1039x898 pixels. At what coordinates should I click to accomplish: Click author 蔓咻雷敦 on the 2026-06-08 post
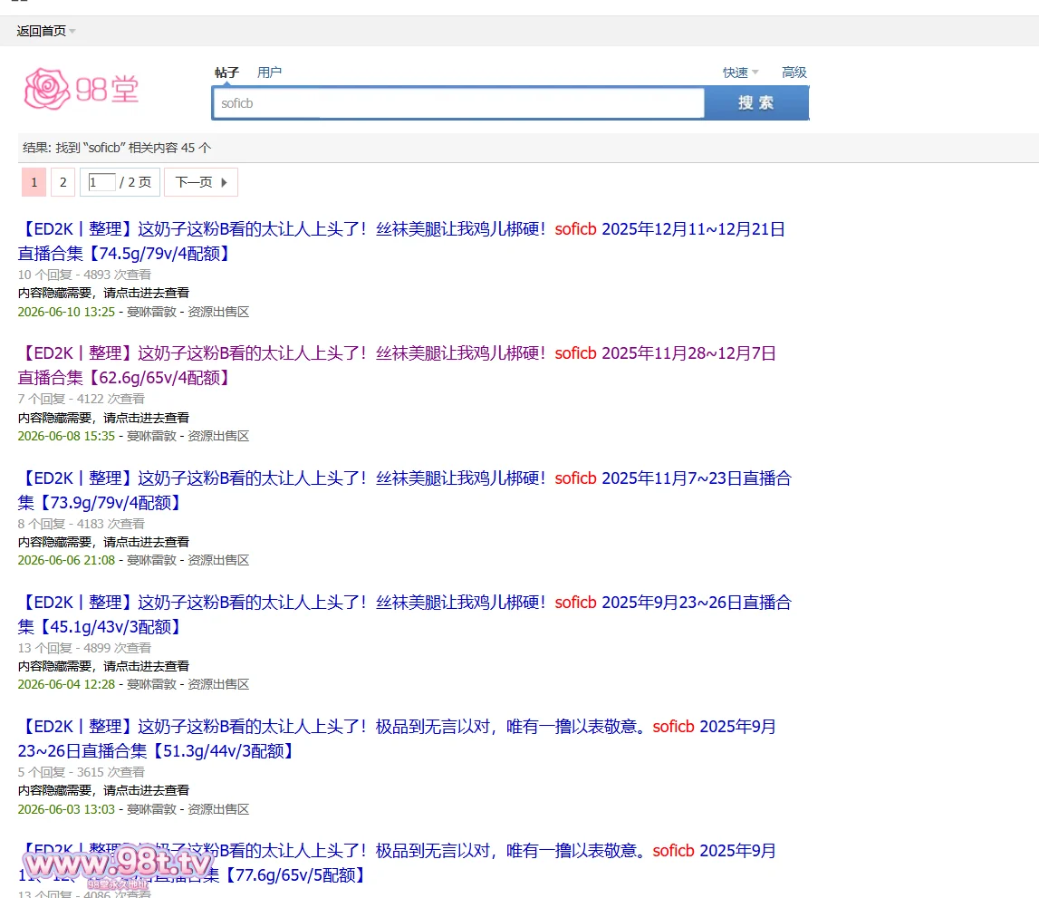152,436
